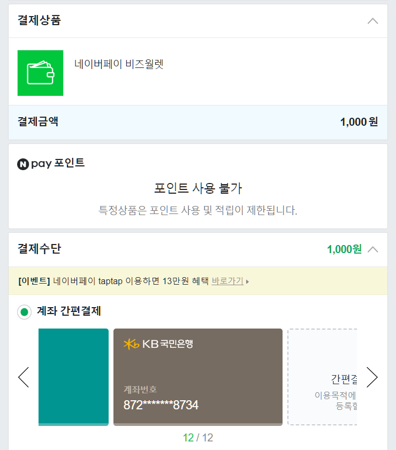Screen dimensions: 396x450
Task: Click the 1,000 원 payment amount
Action: [x=359, y=121]
